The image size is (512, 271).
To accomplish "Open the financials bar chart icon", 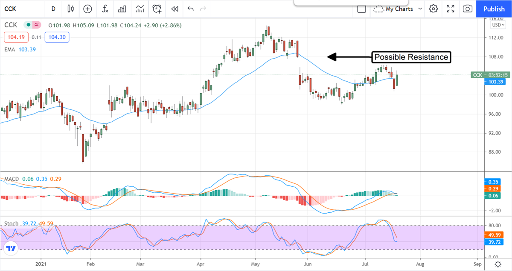I will coord(122,9).
